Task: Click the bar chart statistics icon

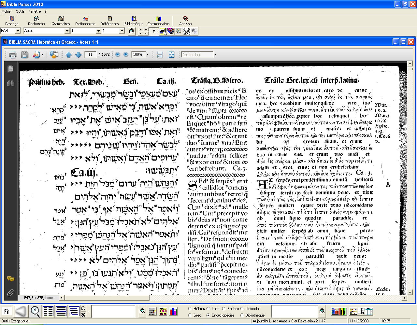Action: (x=174, y=312)
